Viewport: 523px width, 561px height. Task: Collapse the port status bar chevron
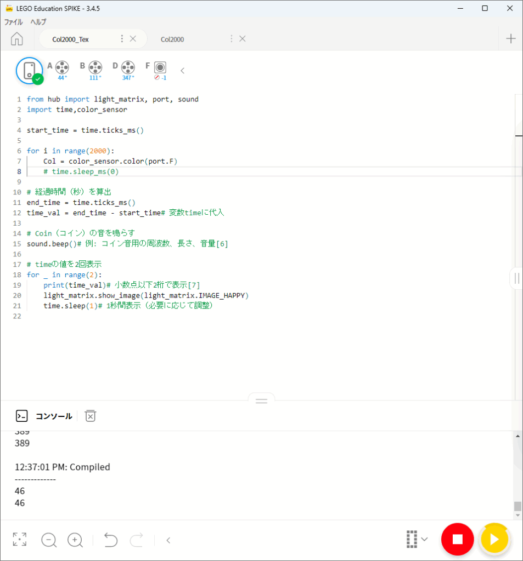coord(182,71)
